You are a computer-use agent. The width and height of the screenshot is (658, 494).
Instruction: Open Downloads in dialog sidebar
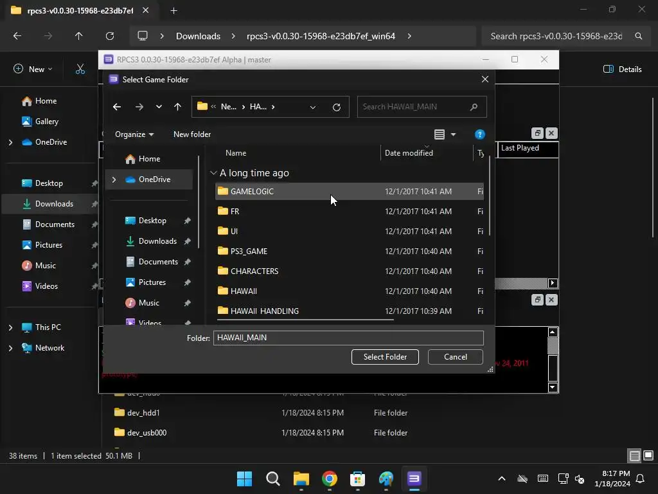pos(157,241)
